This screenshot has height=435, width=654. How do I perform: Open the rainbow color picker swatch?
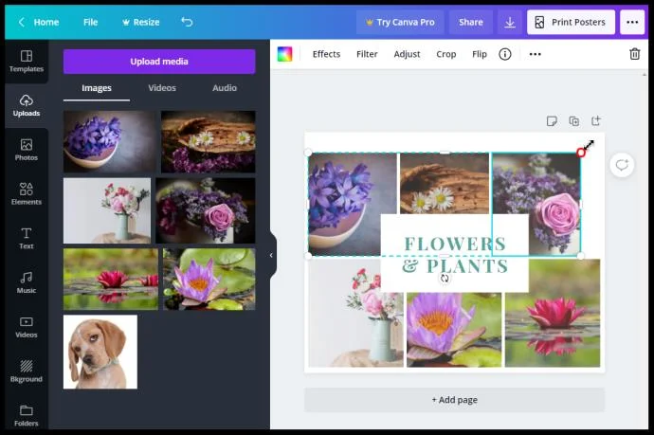[285, 54]
